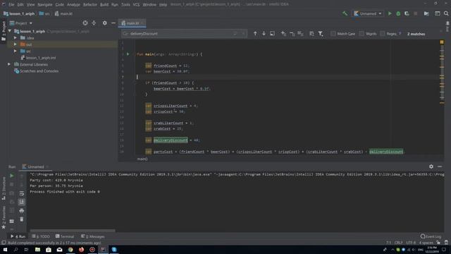Click the src breadcrumb in navigation bar
The width and height of the screenshot is (451, 254).
[x=44, y=13]
